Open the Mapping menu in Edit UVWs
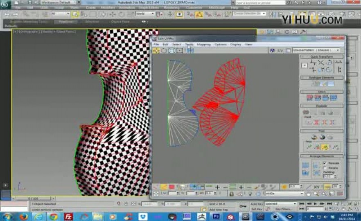 (204, 45)
